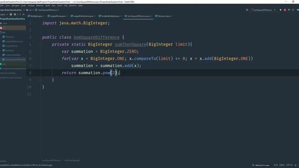Click the SumSquareDifference breadcrumb
The height and width of the screenshot is (168, 299).
(x=46, y=10)
